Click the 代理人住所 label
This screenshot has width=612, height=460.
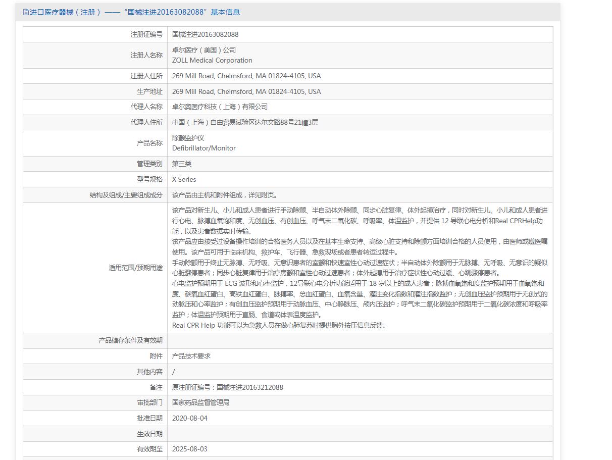click(x=146, y=122)
